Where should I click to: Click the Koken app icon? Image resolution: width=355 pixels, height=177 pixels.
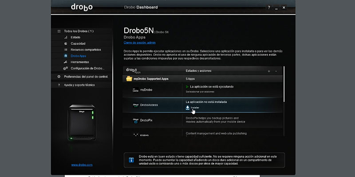pyautogui.click(x=135, y=135)
